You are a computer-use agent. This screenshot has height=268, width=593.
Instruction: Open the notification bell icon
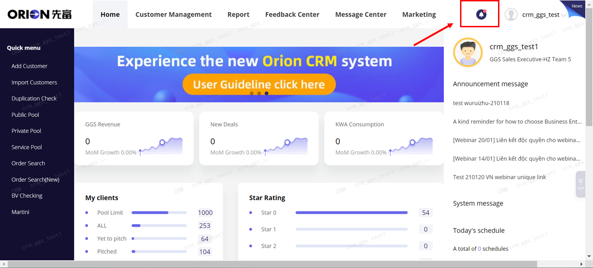point(481,14)
